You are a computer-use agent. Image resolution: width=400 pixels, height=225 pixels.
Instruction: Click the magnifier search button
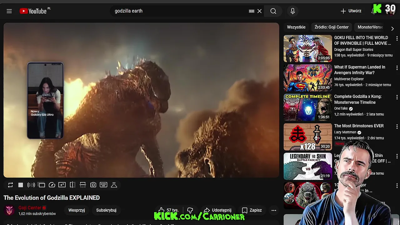tap(273, 11)
